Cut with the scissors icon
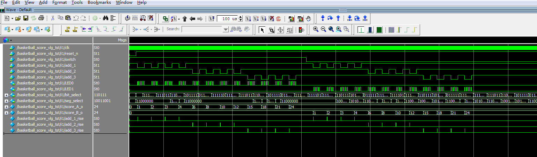The image size is (537, 157). pos(53,18)
